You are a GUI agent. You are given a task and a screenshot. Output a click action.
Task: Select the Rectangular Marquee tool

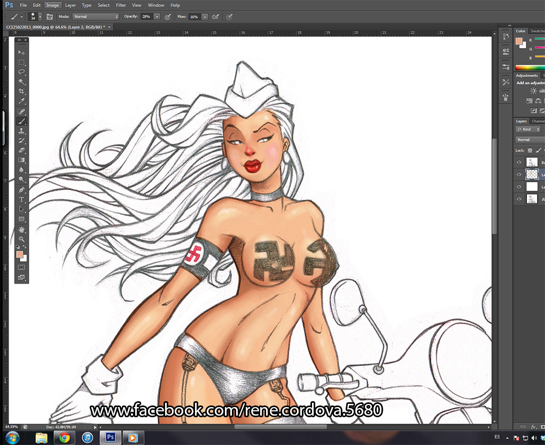pyautogui.click(x=21, y=62)
